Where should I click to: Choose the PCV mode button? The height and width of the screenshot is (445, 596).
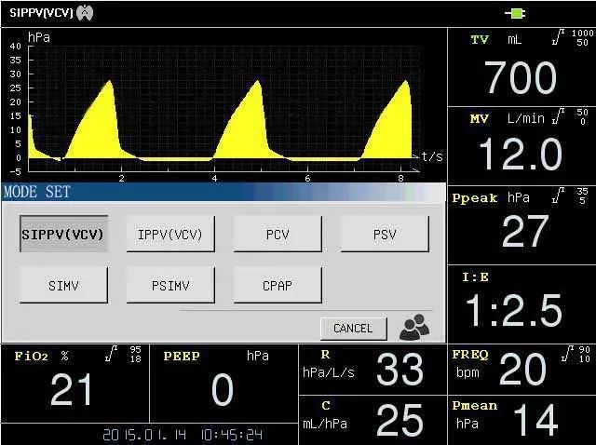(278, 234)
